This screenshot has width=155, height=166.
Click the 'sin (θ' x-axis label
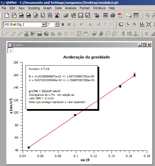[x=85, y=160]
